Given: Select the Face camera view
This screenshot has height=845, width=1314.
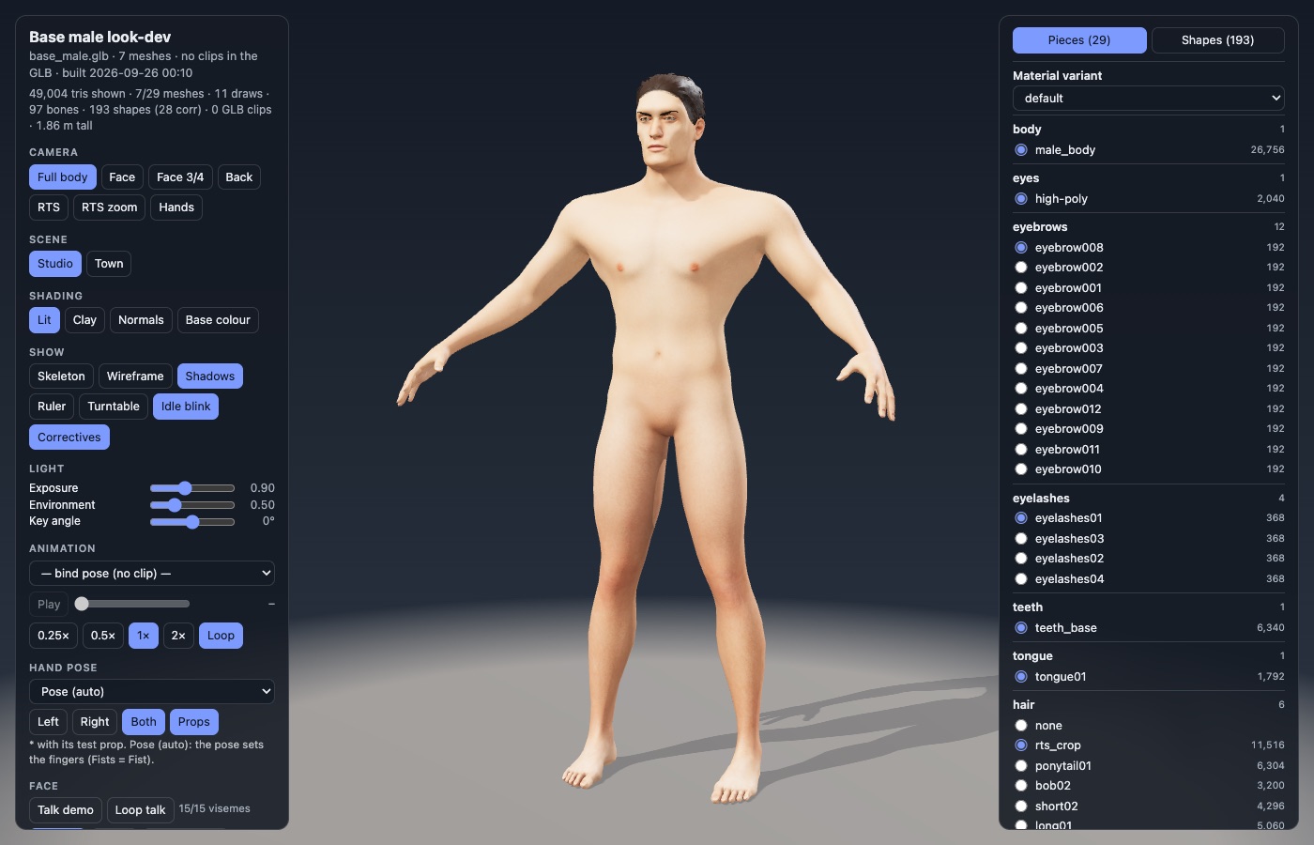Looking at the screenshot, I should coord(122,177).
